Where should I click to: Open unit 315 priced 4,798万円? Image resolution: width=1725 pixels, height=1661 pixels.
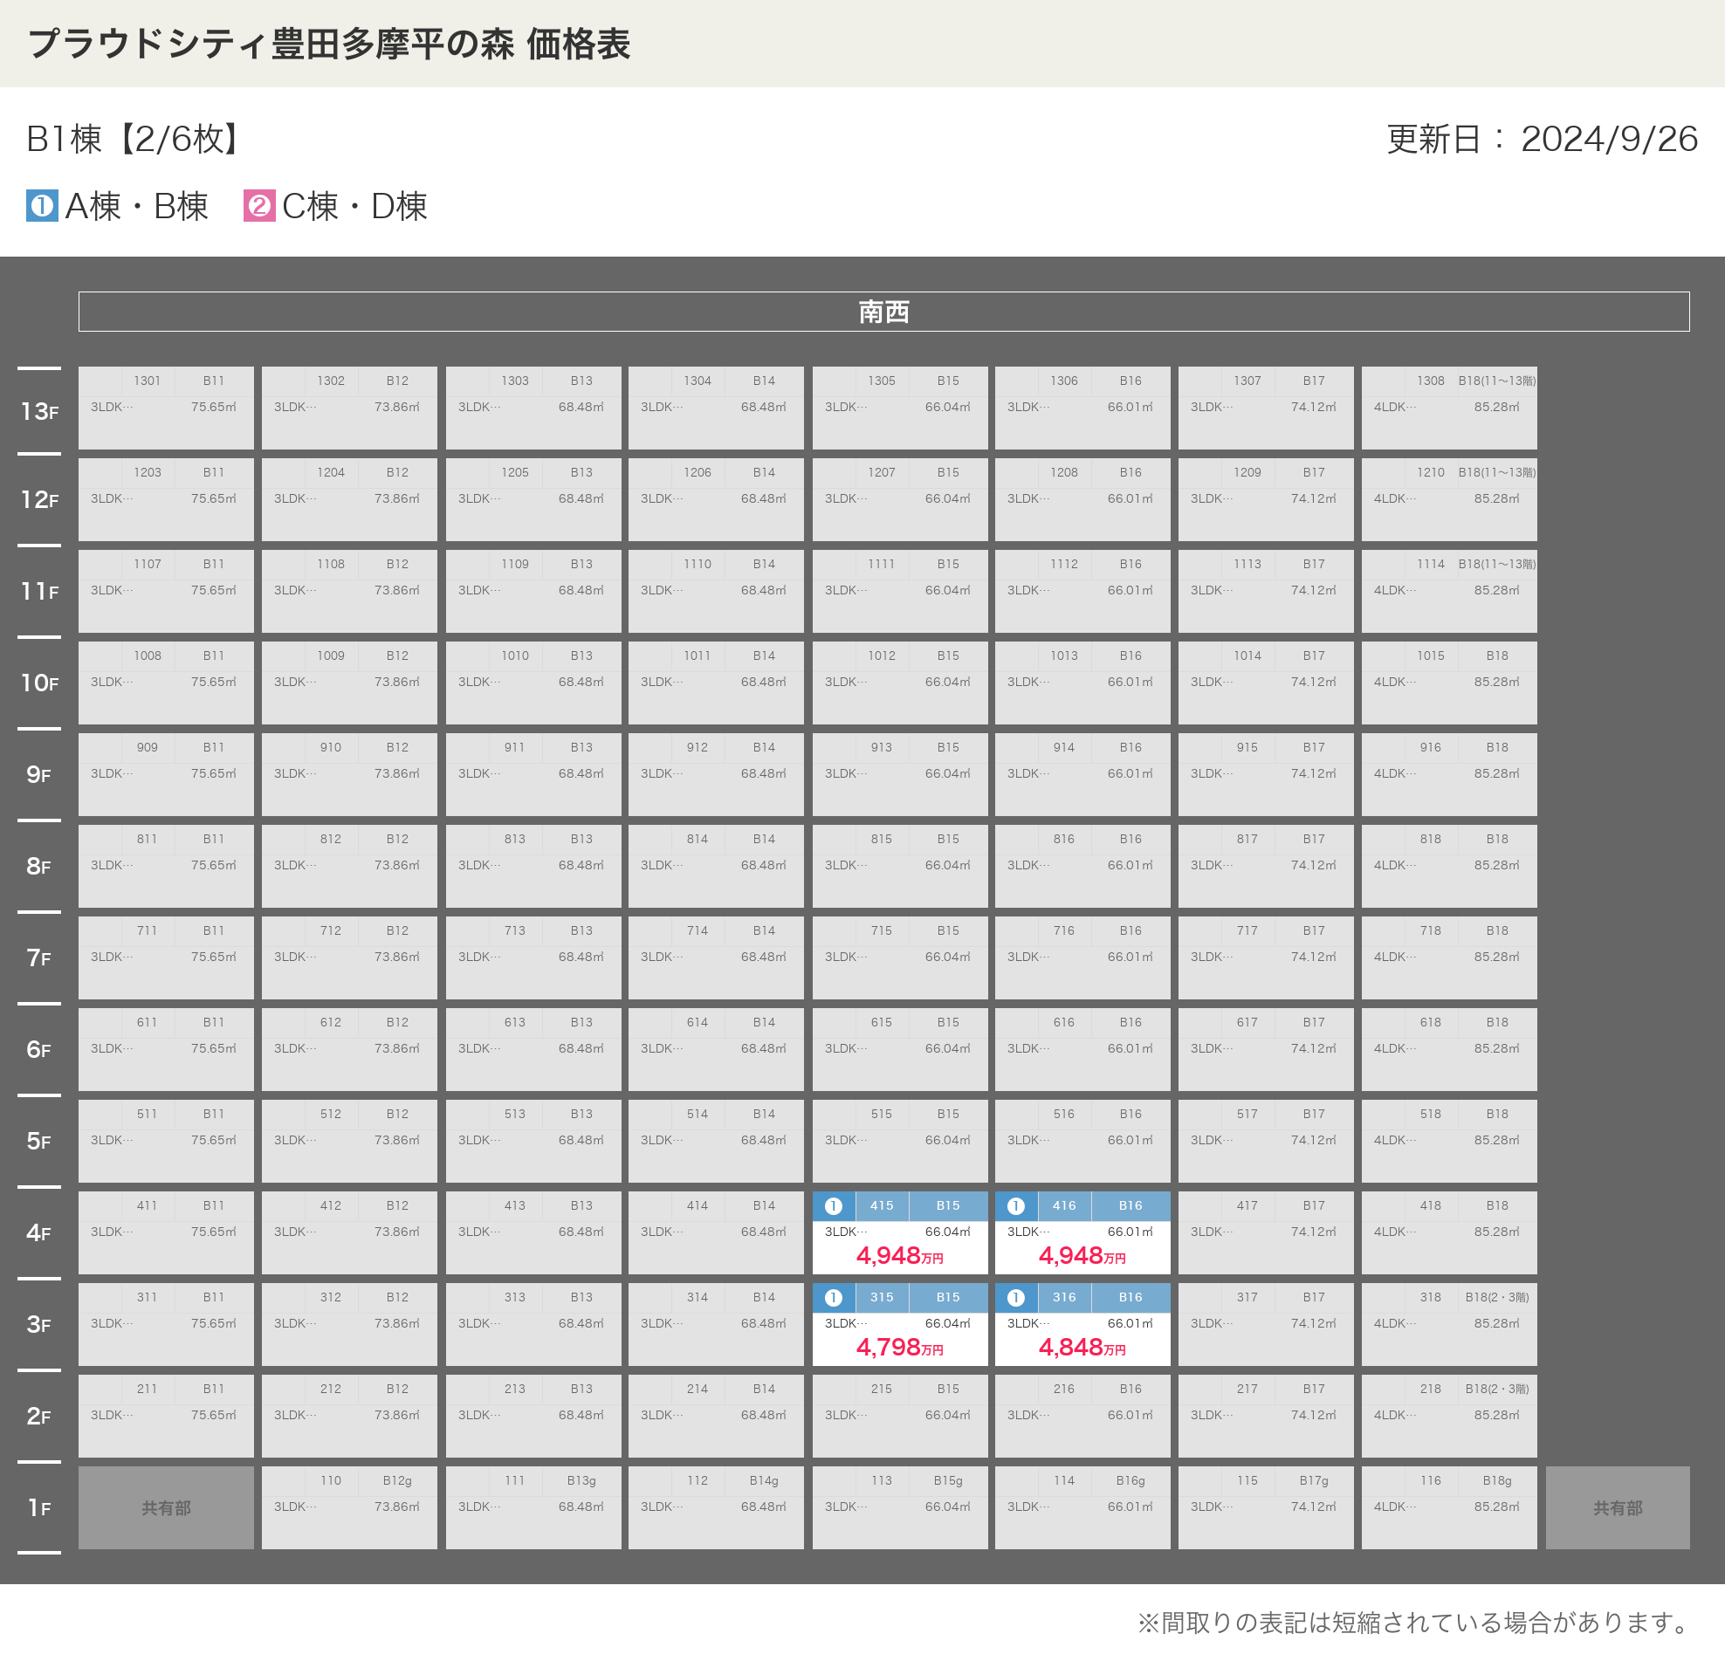click(899, 1324)
